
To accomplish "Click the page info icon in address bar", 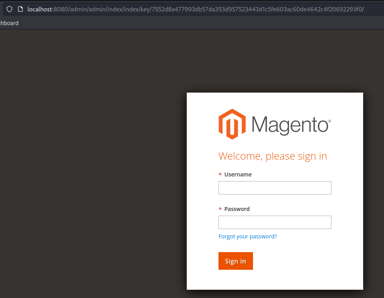I will (20, 9).
